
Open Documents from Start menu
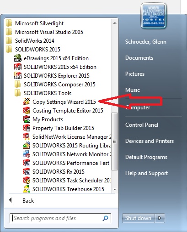pos(139,58)
